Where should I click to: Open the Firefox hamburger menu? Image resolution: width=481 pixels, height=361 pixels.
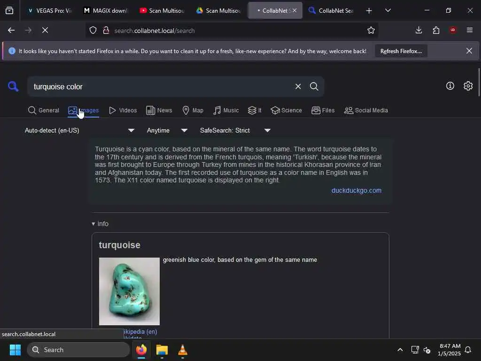coord(470,30)
